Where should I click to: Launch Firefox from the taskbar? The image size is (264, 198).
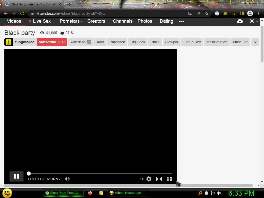[x=90, y=193]
